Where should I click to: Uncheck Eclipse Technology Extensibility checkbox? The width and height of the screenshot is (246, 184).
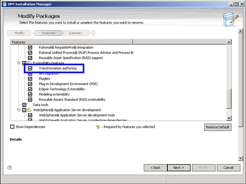coord(30,89)
